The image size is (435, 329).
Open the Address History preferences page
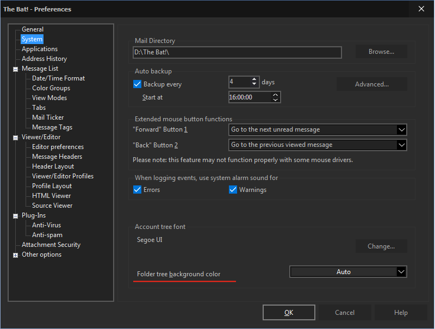(45, 59)
